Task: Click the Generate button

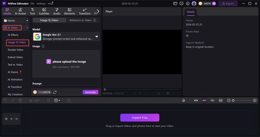Action: [x=90, y=92]
